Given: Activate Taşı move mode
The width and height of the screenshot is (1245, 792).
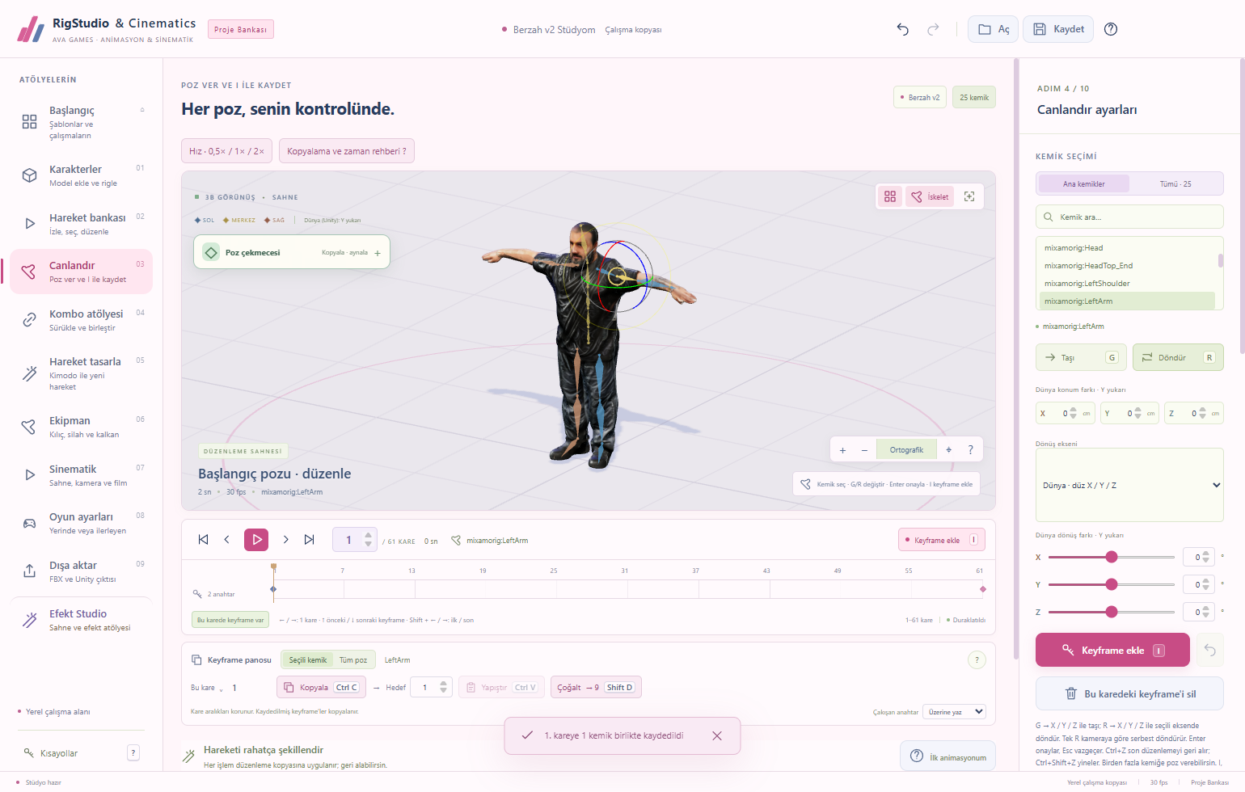Looking at the screenshot, I should [x=1081, y=357].
